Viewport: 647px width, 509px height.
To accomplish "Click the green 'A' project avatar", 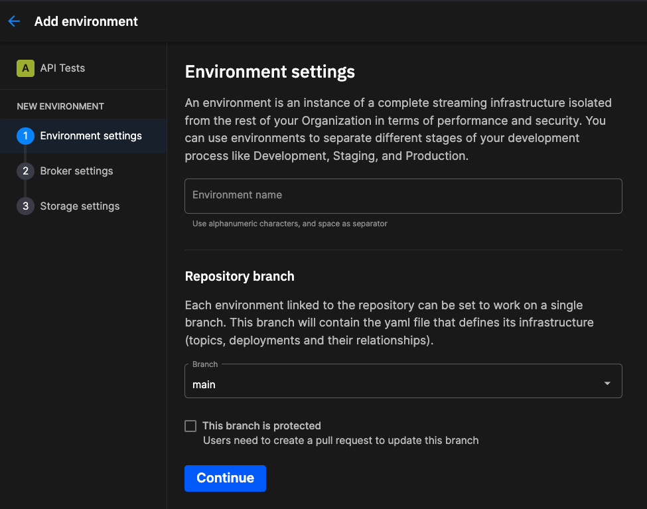I will coord(25,68).
